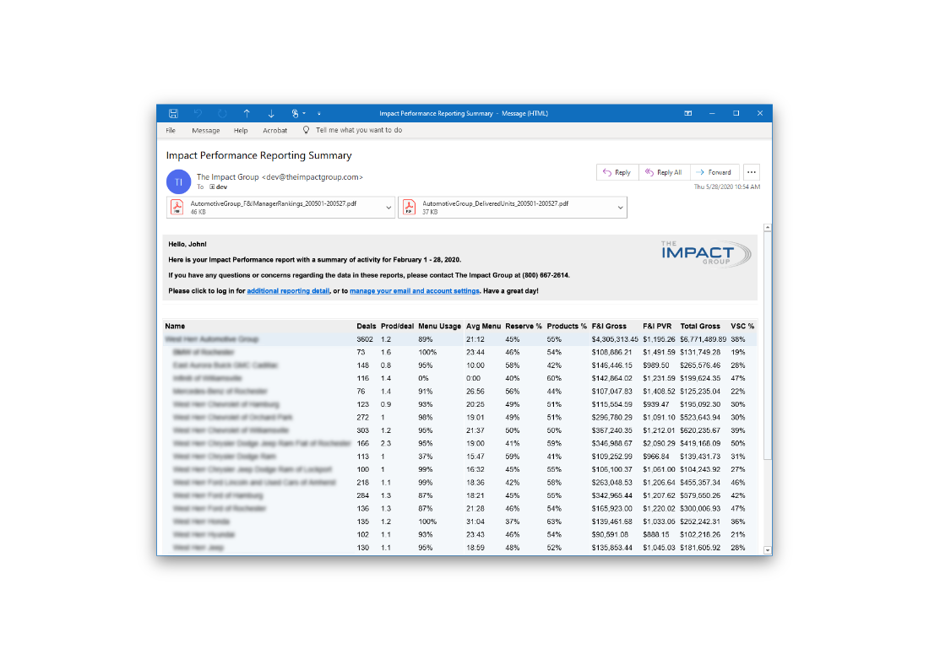Click the Reply button
The width and height of the screenshot is (929, 660).
point(617,172)
